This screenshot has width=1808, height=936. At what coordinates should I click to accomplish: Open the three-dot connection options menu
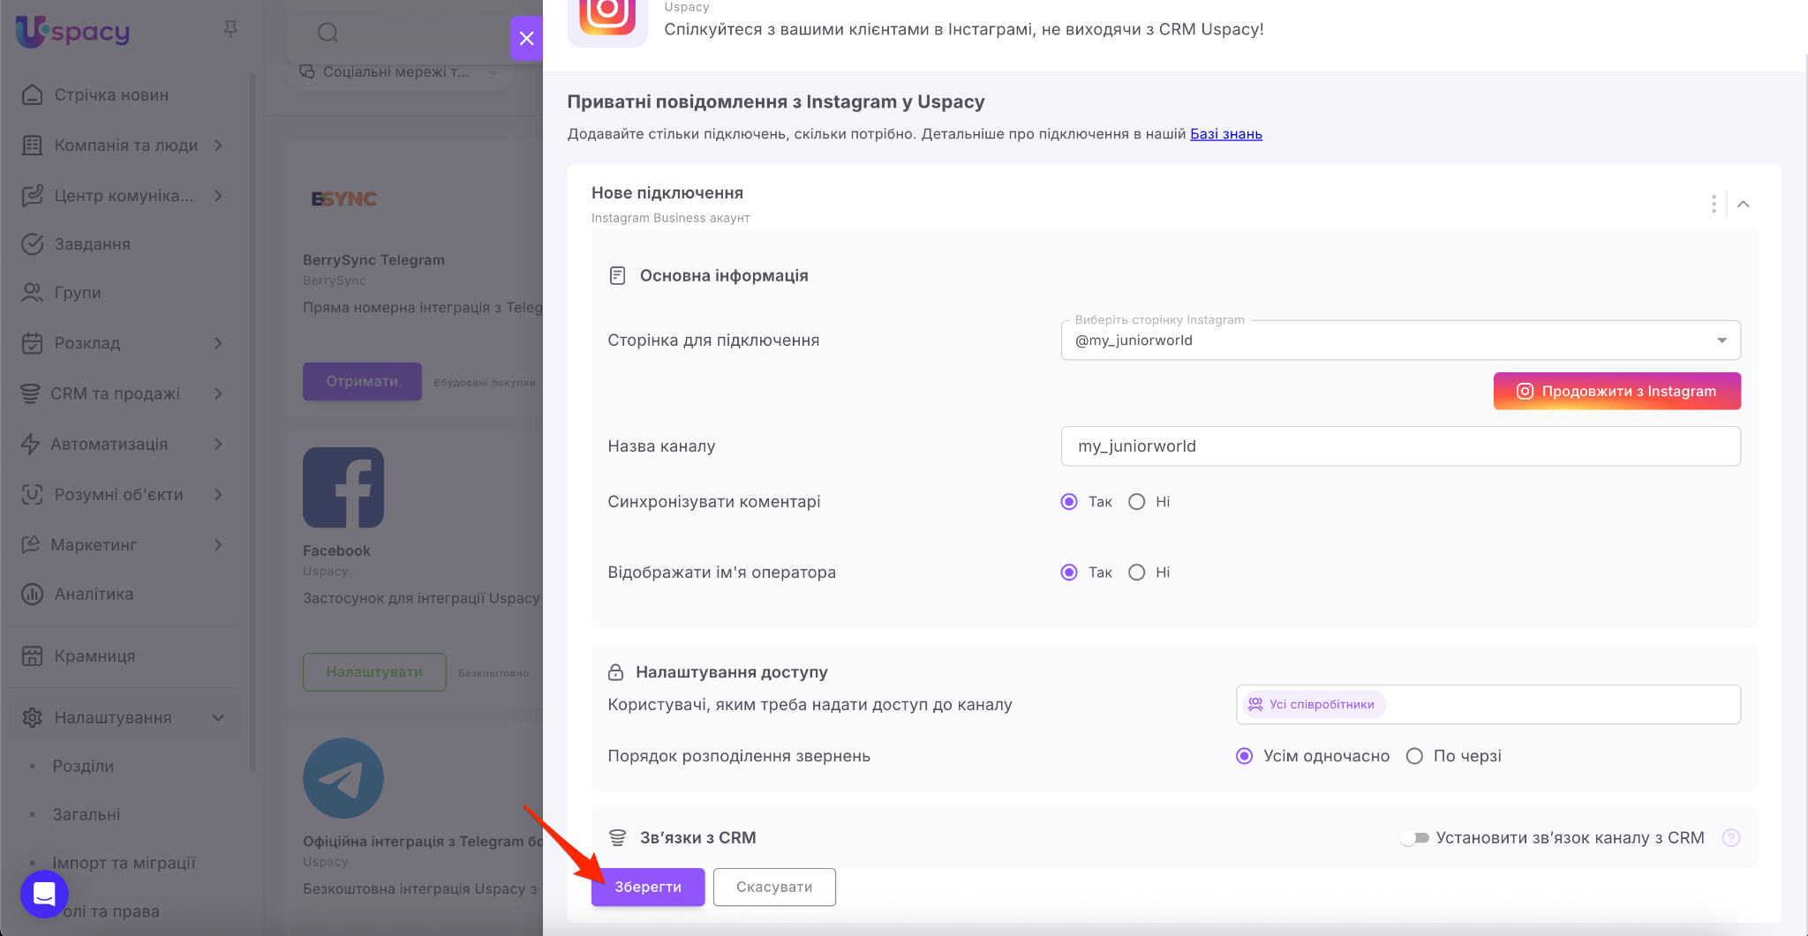1714,204
